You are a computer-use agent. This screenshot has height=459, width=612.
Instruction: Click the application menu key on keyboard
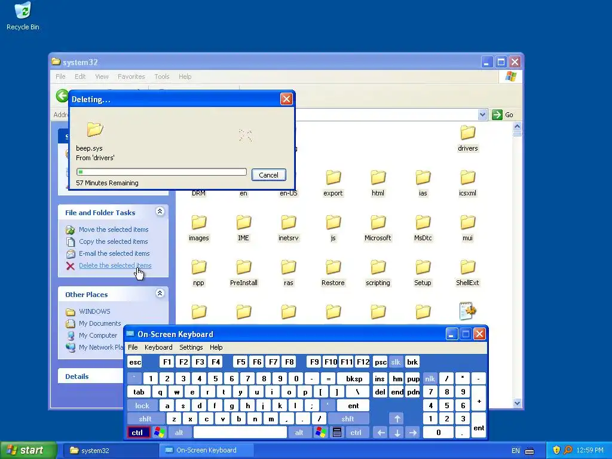point(337,432)
